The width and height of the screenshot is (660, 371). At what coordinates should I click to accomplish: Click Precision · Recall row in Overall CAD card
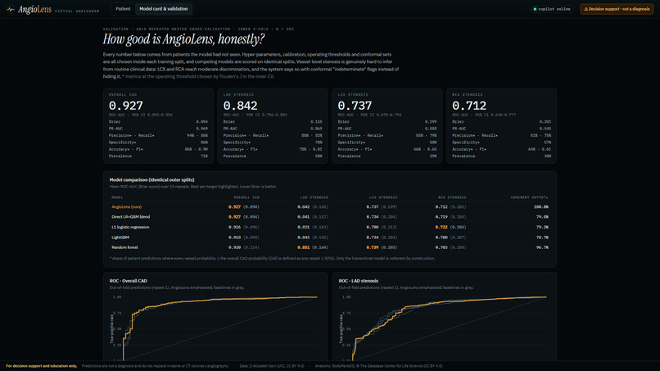coord(158,136)
